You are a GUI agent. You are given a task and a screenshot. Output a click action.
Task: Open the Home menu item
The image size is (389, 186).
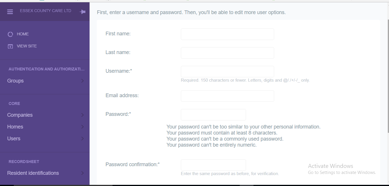23,34
